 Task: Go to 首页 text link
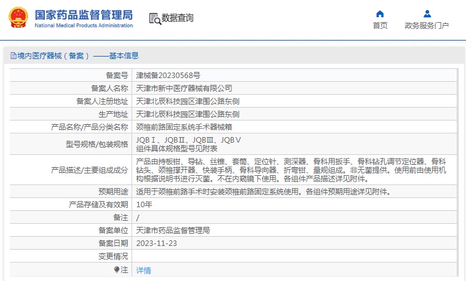tap(380, 26)
